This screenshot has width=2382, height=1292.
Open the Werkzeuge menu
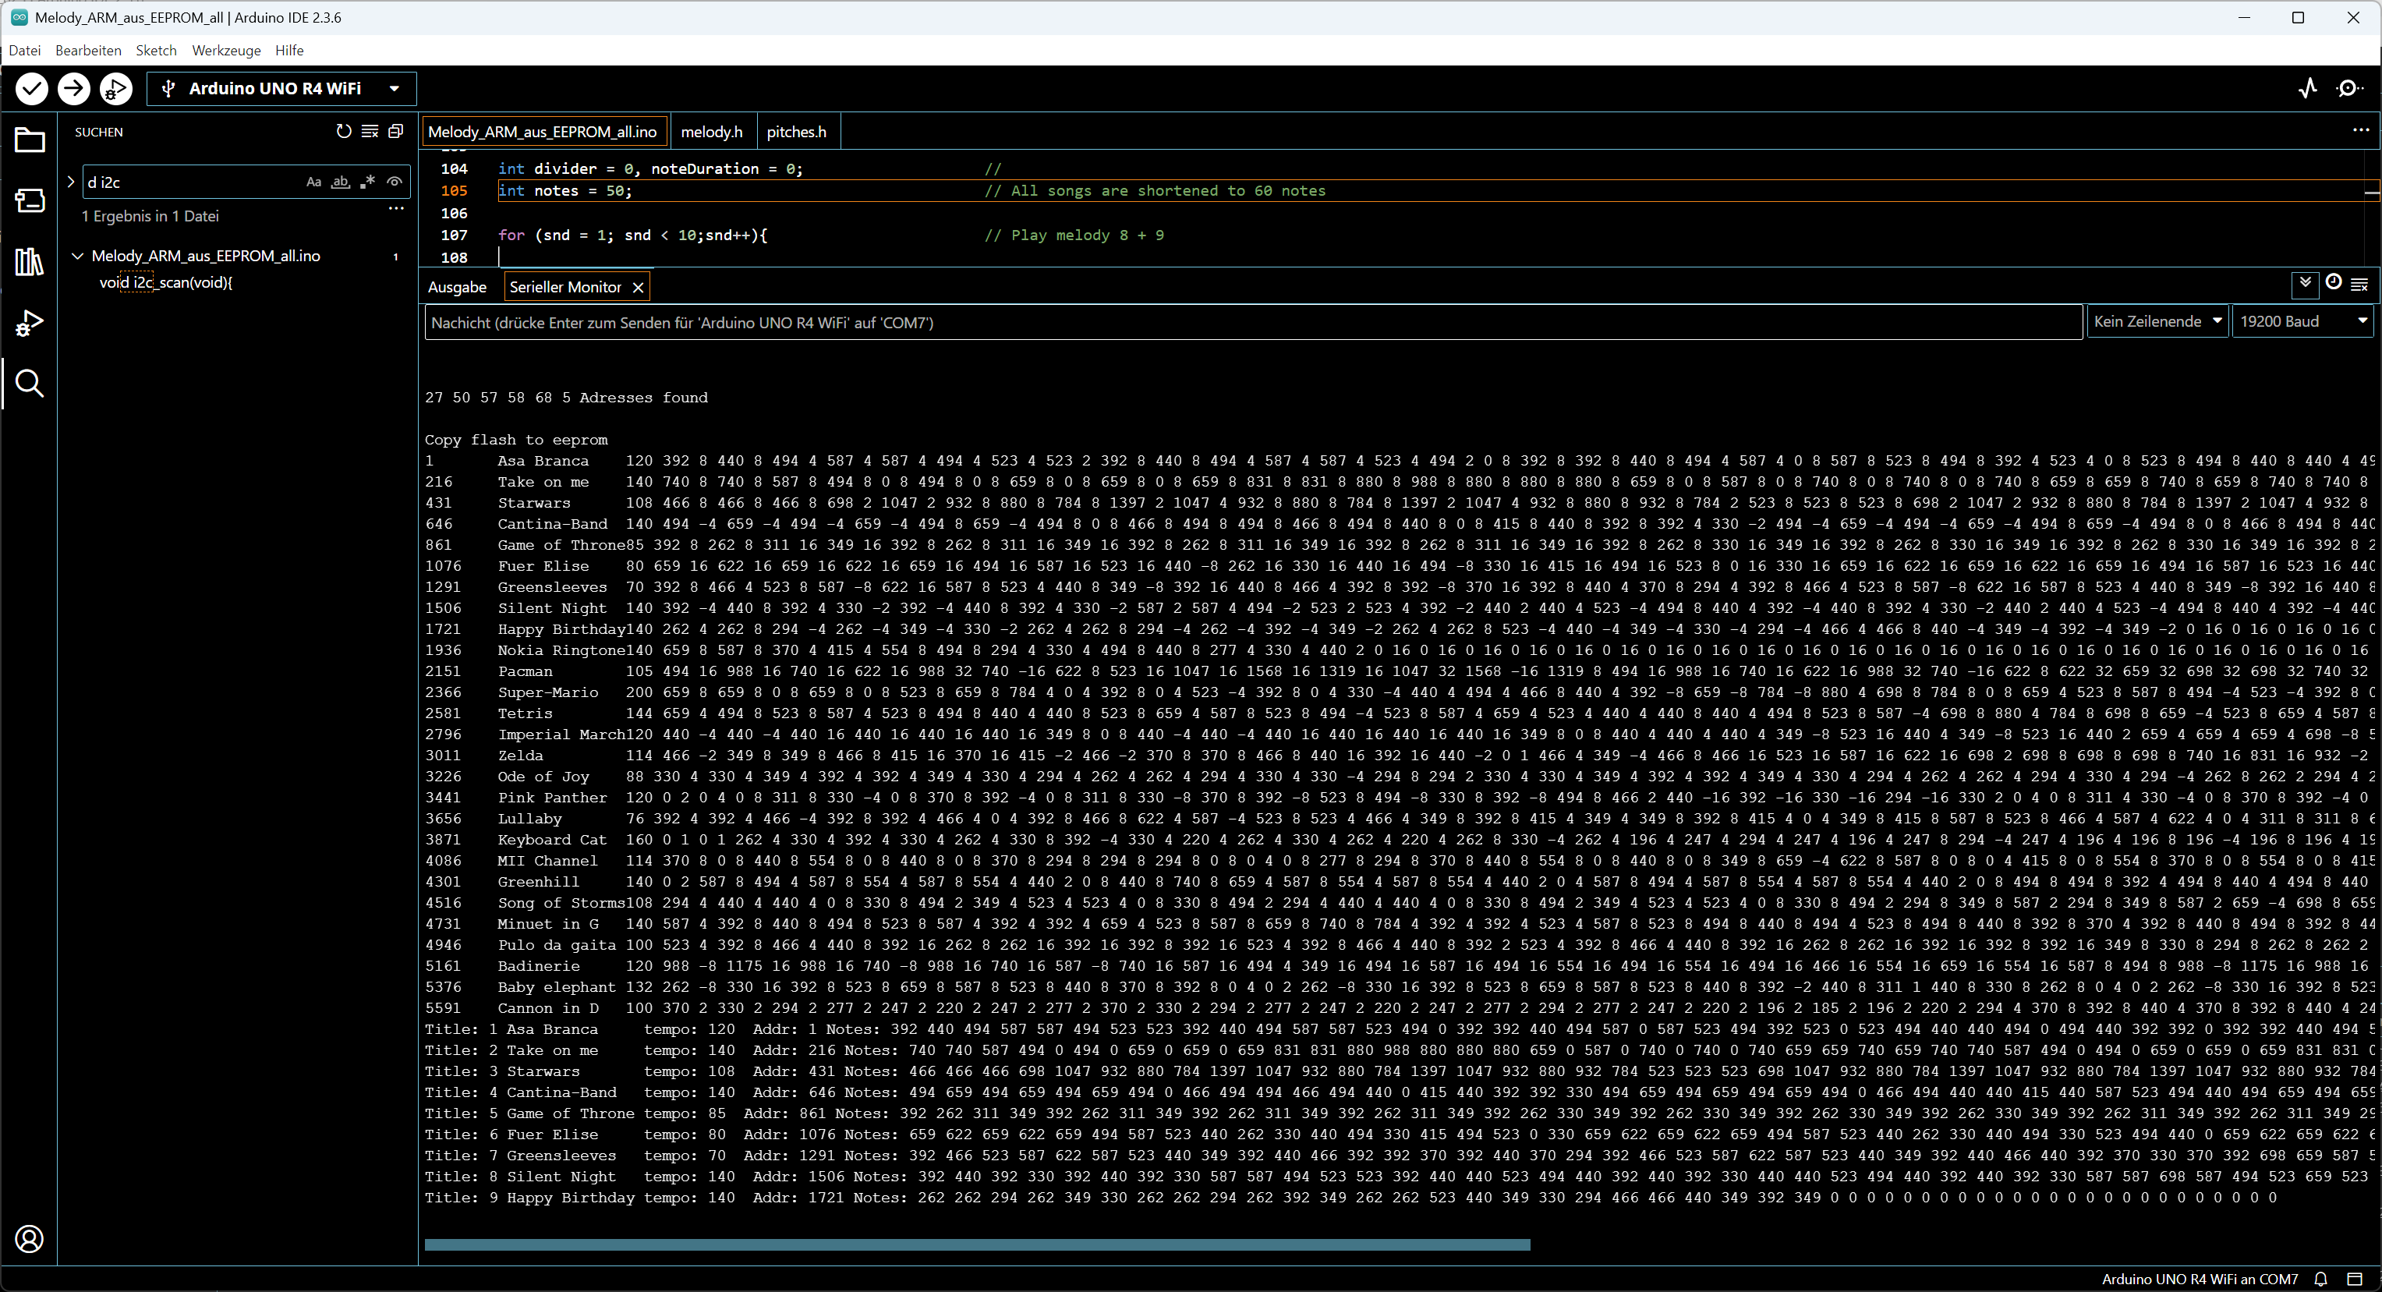click(x=225, y=50)
